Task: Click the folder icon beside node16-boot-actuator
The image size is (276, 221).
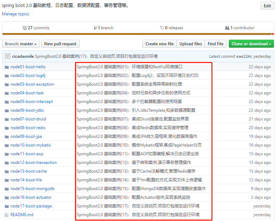Action: point(7,198)
